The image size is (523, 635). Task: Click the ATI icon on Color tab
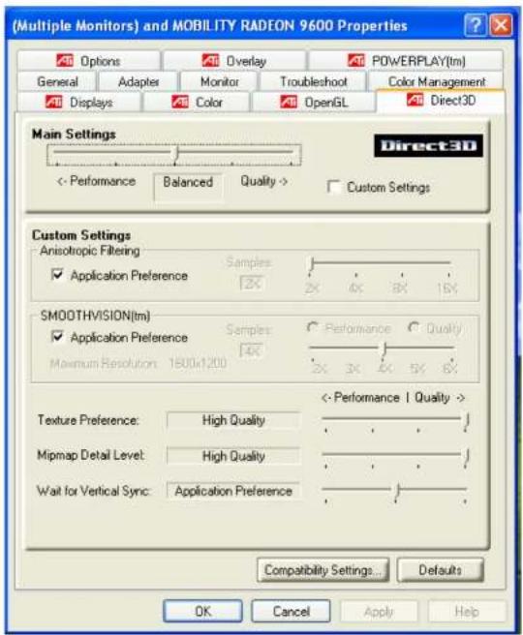(x=180, y=102)
